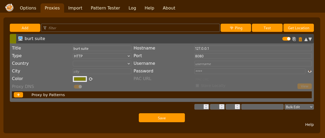Image resolution: width=325 pixels, height=138 pixels.
Task: Click the Proxy by Patterns label
Action: click(48, 95)
